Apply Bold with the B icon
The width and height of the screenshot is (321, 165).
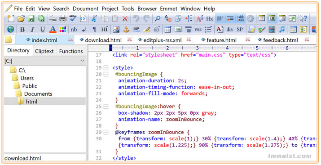point(22,30)
